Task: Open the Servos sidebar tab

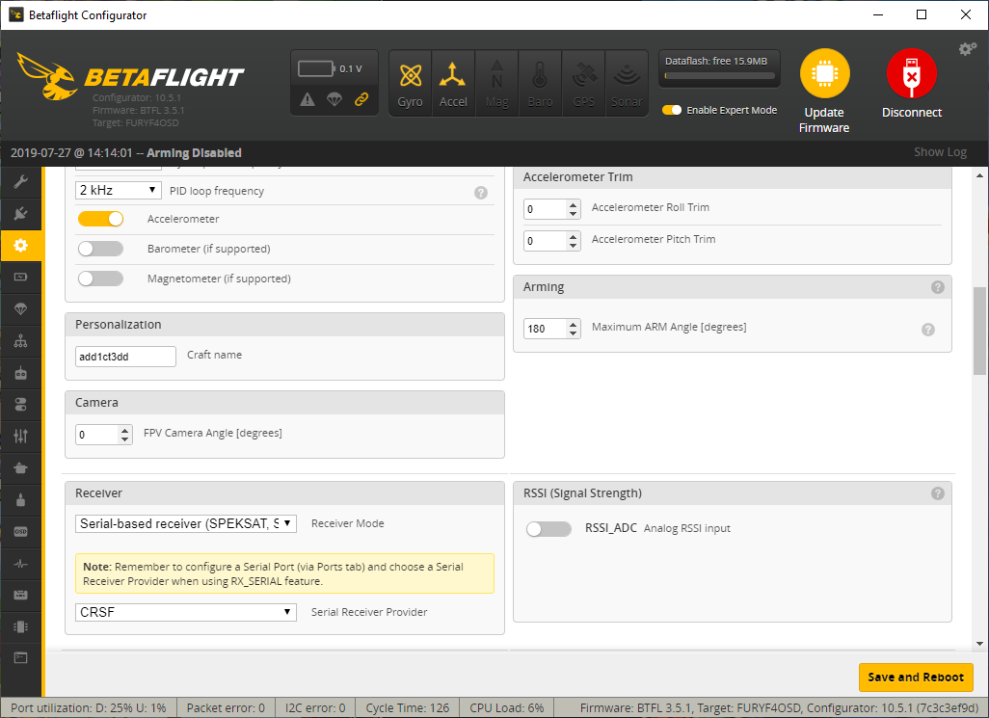Action: click(21, 468)
